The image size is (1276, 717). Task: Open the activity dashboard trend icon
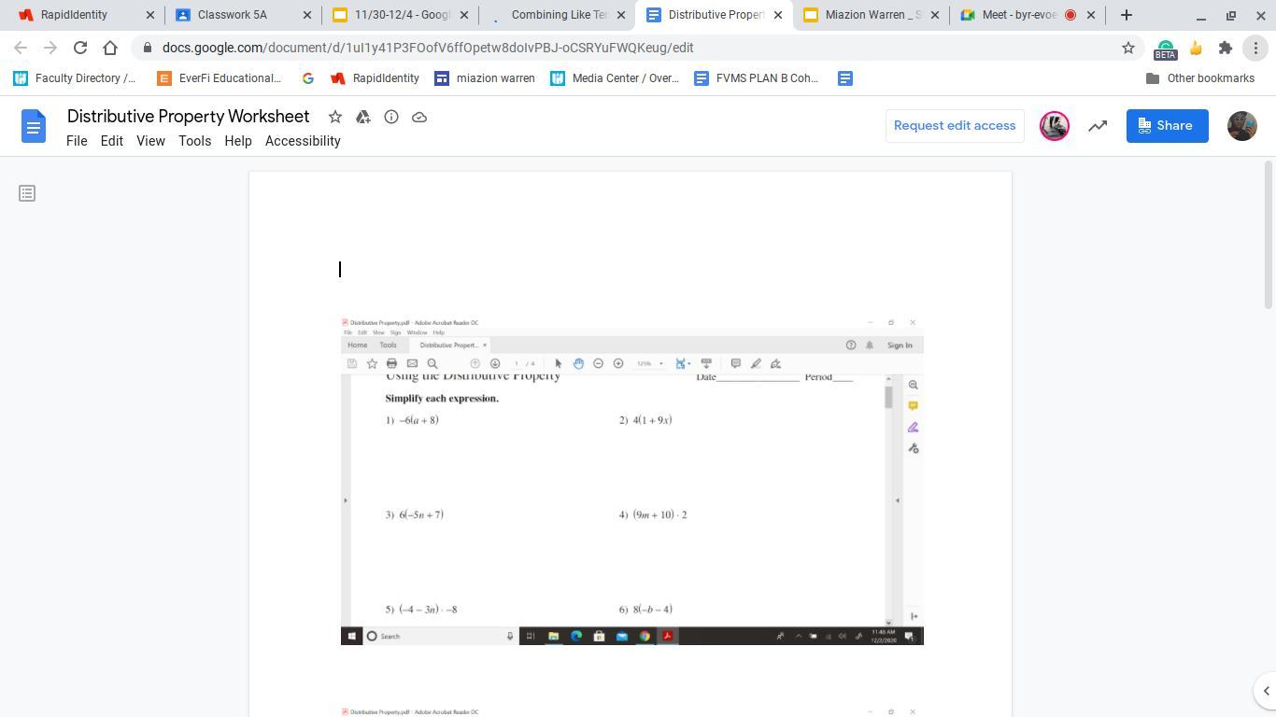tap(1098, 126)
